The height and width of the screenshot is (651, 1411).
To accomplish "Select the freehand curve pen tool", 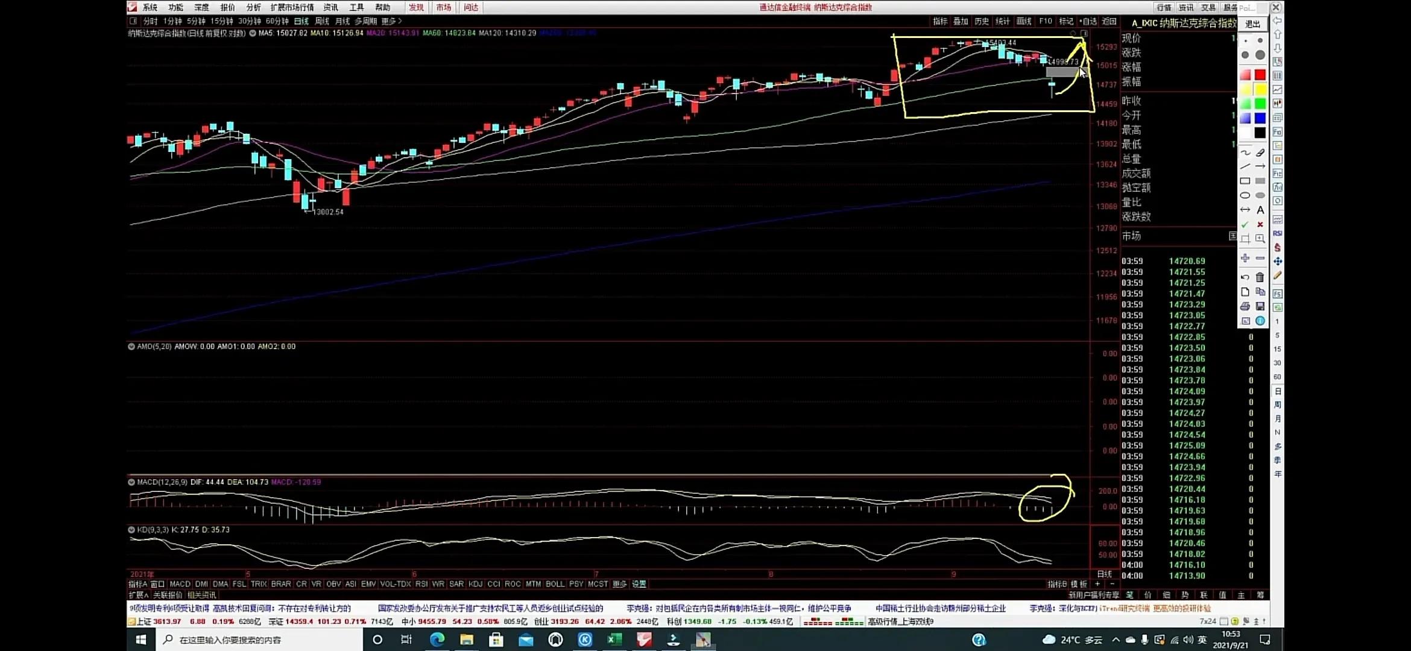I will tap(1245, 153).
